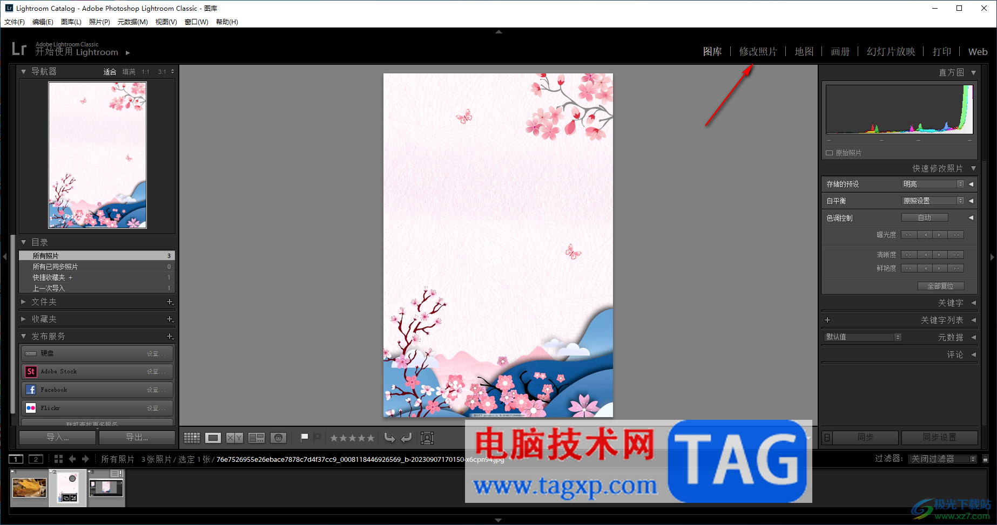Go back to previous source arrow

72,459
